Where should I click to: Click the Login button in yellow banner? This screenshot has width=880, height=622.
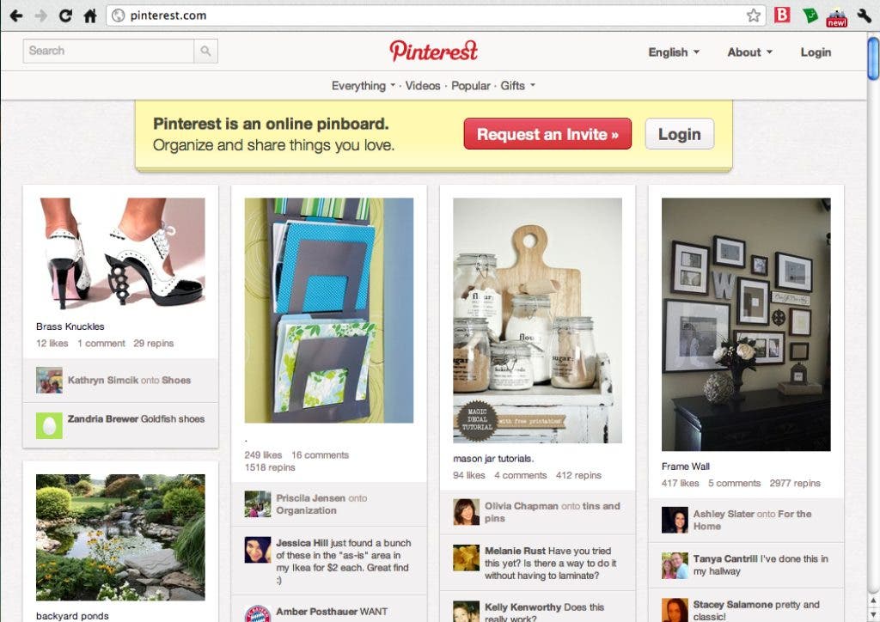(x=680, y=134)
